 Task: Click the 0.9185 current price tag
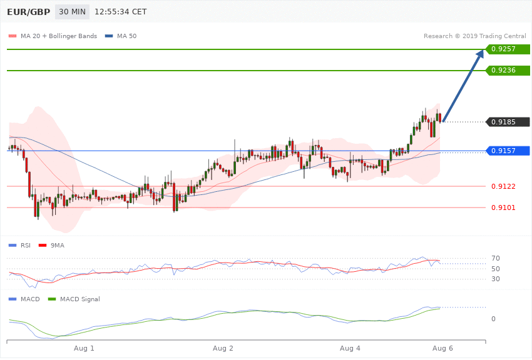(508, 122)
